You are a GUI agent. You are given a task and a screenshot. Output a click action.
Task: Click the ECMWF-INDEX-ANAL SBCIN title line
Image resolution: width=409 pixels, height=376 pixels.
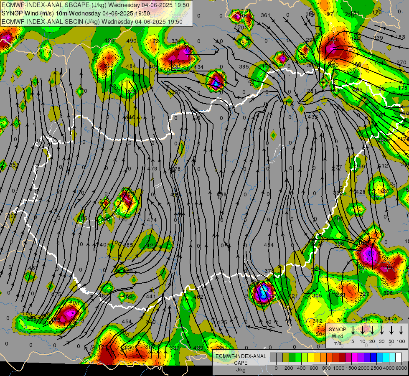point(92,22)
